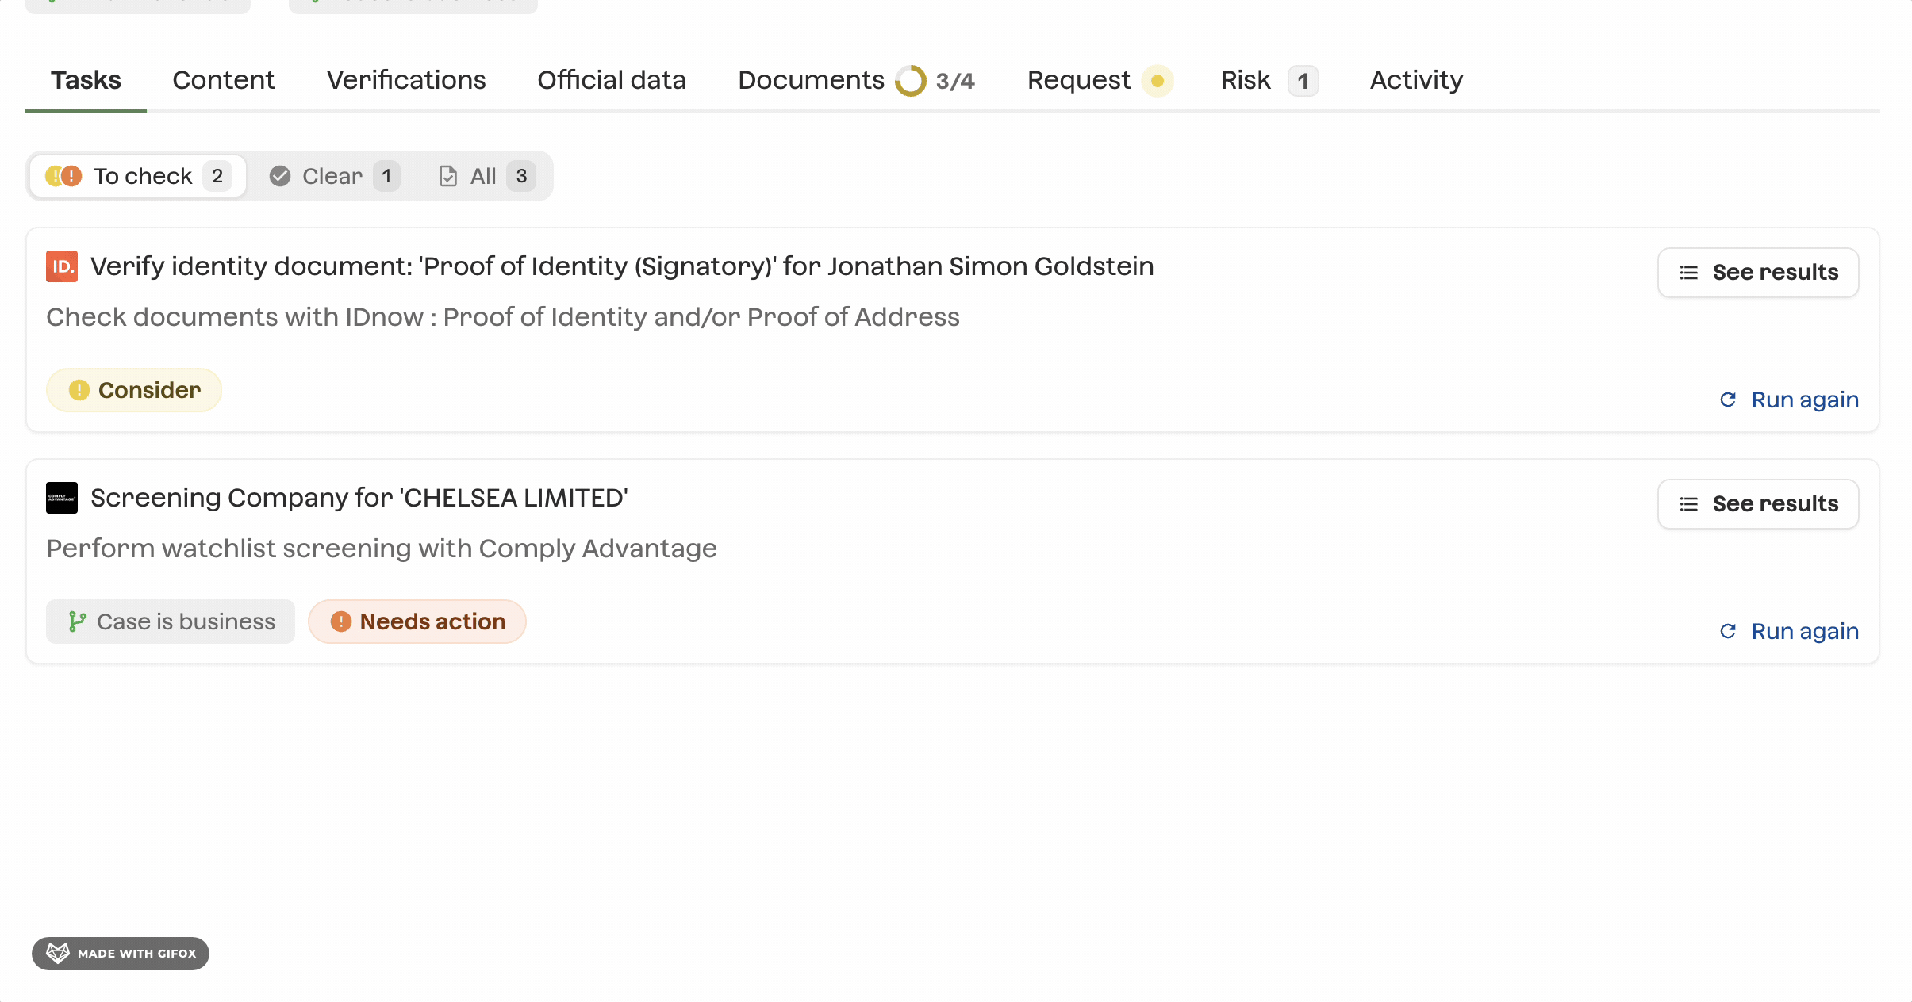
Task: Select the To check filter
Action: (138, 176)
